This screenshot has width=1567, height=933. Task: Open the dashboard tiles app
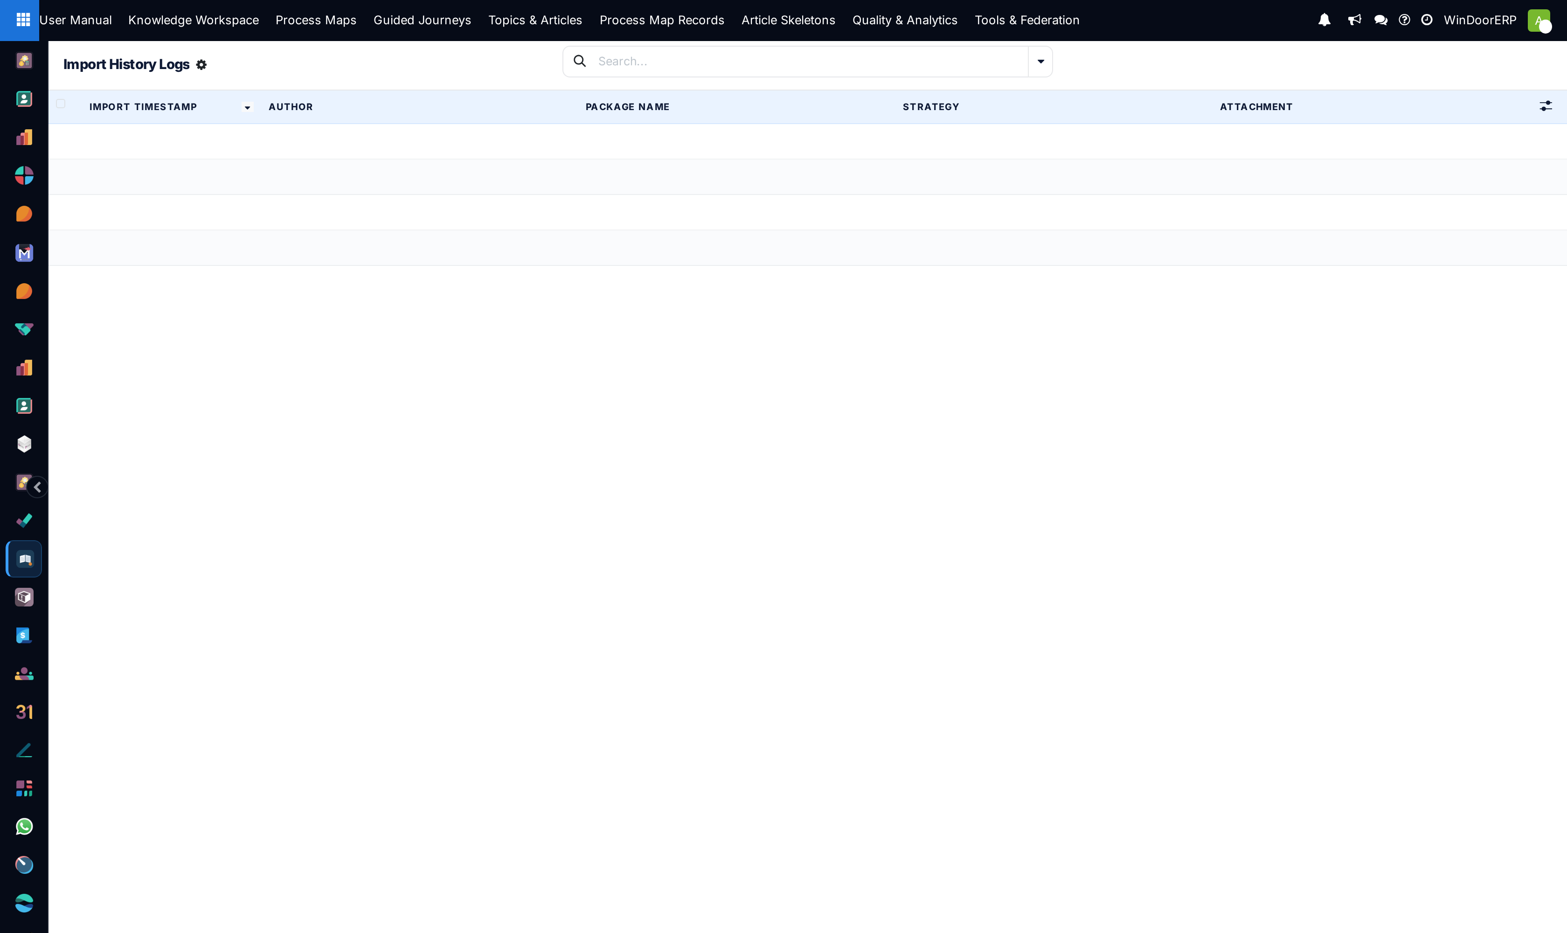pyautogui.click(x=24, y=788)
